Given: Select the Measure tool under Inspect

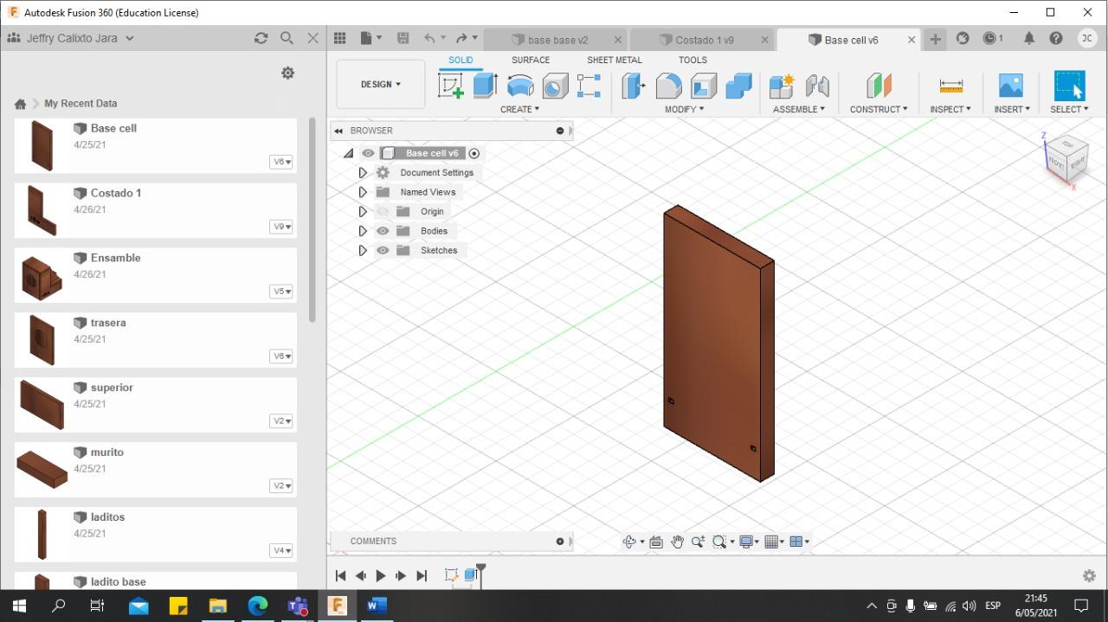Looking at the screenshot, I should [950, 86].
